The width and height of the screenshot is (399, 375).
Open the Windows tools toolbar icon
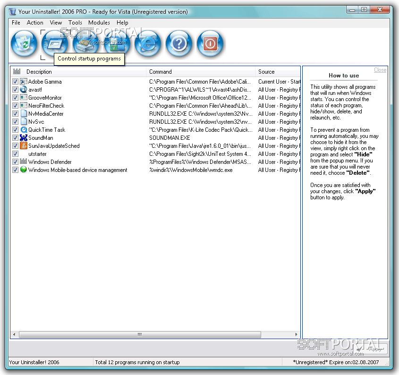click(117, 43)
